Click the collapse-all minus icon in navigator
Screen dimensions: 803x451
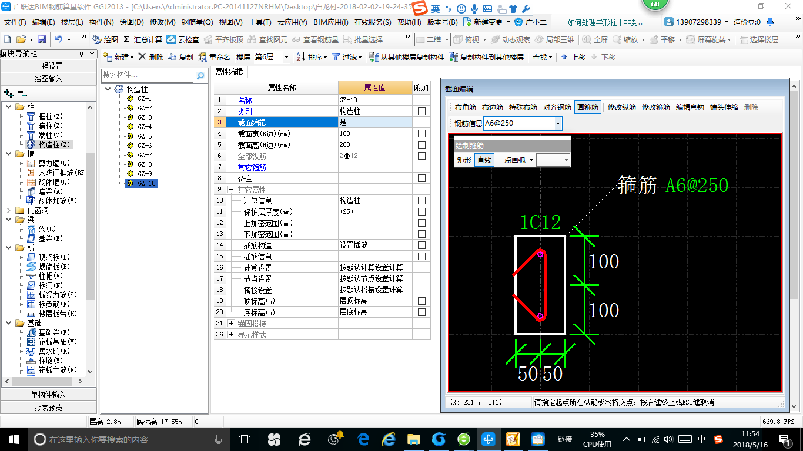tap(22, 93)
